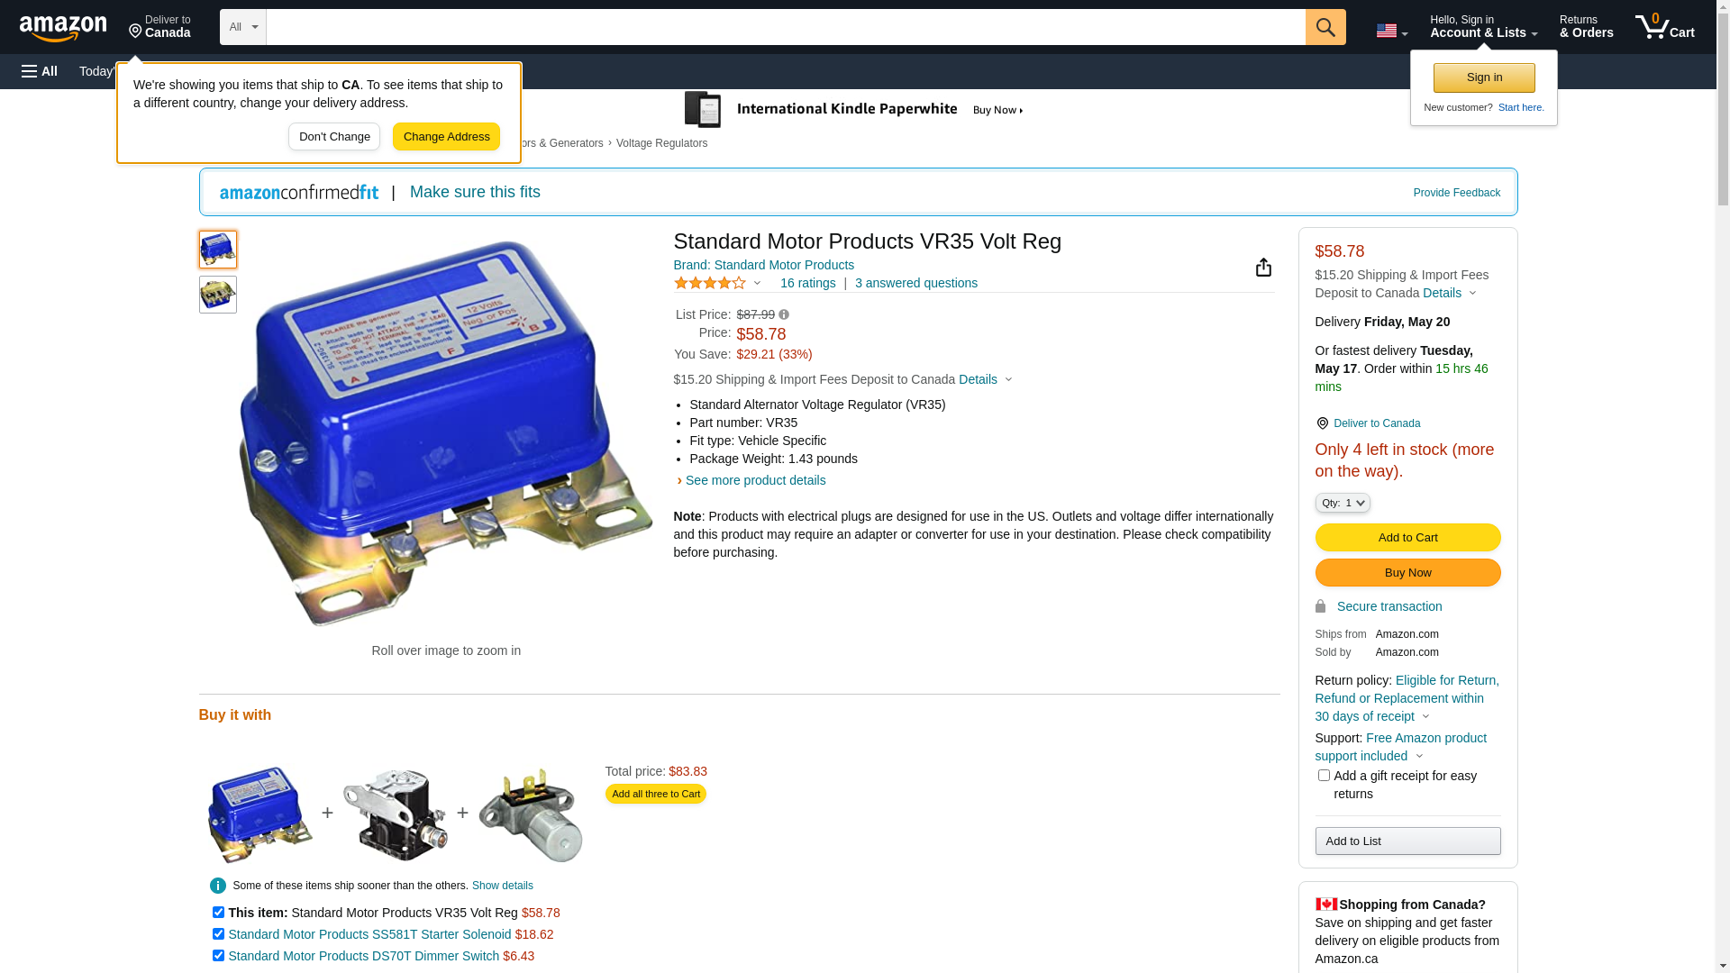1730x973 pixels.
Task: Click the magnifying glass search button
Action: point(1325,27)
